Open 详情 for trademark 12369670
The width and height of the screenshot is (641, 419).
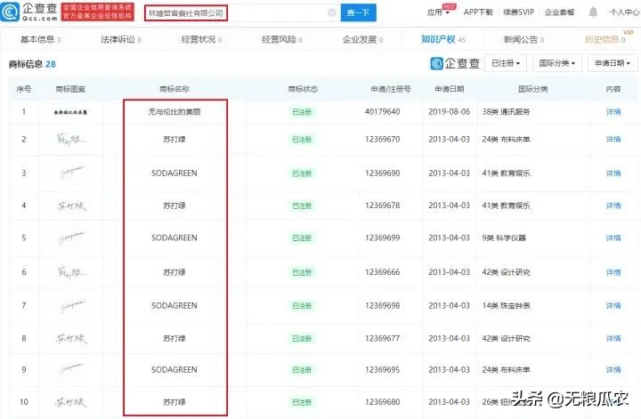tap(613, 140)
